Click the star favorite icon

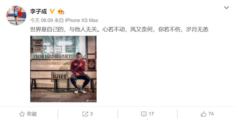coord(22,114)
